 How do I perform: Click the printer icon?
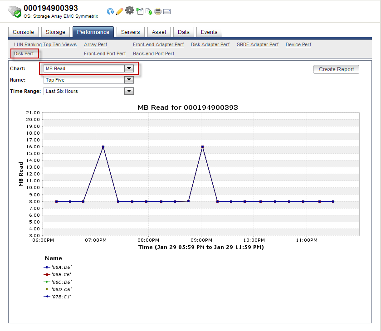(x=158, y=11)
